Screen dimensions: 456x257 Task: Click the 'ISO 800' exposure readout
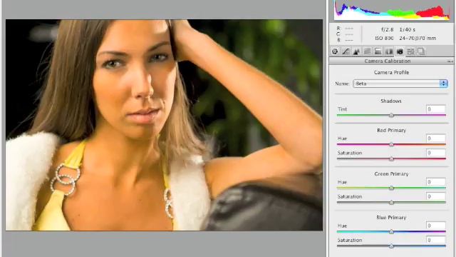384,38
